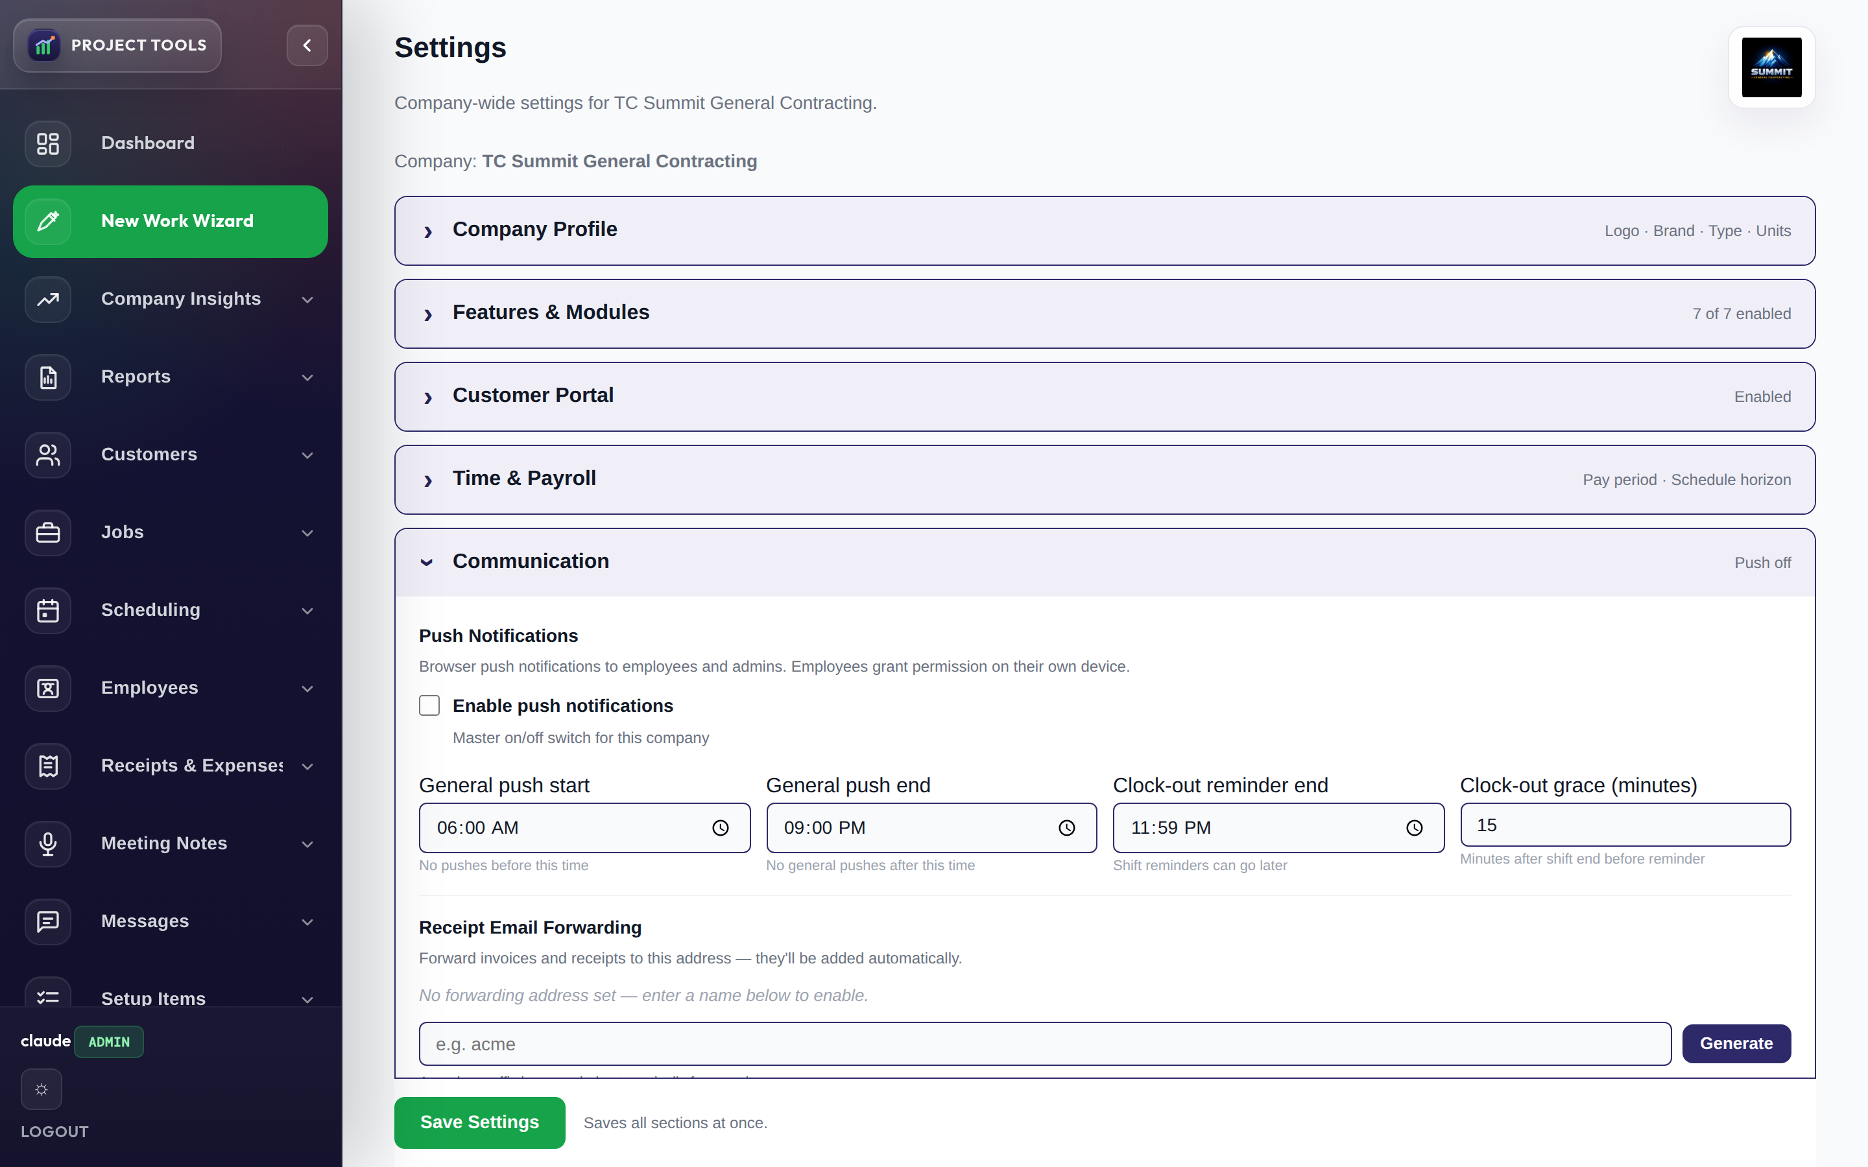Expand the Employees menu chevron
Viewport: 1868px width, 1167px height.
pyautogui.click(x=307, y=689)
